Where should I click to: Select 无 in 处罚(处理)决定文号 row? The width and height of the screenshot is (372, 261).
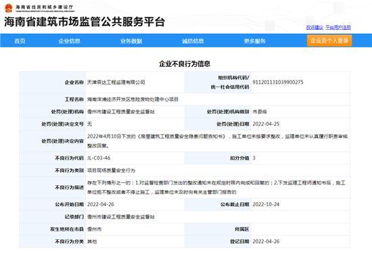[89, 124]
